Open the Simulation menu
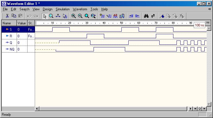Image resolution: width=213 pixels, height=118 pixels. pos(63,9)
